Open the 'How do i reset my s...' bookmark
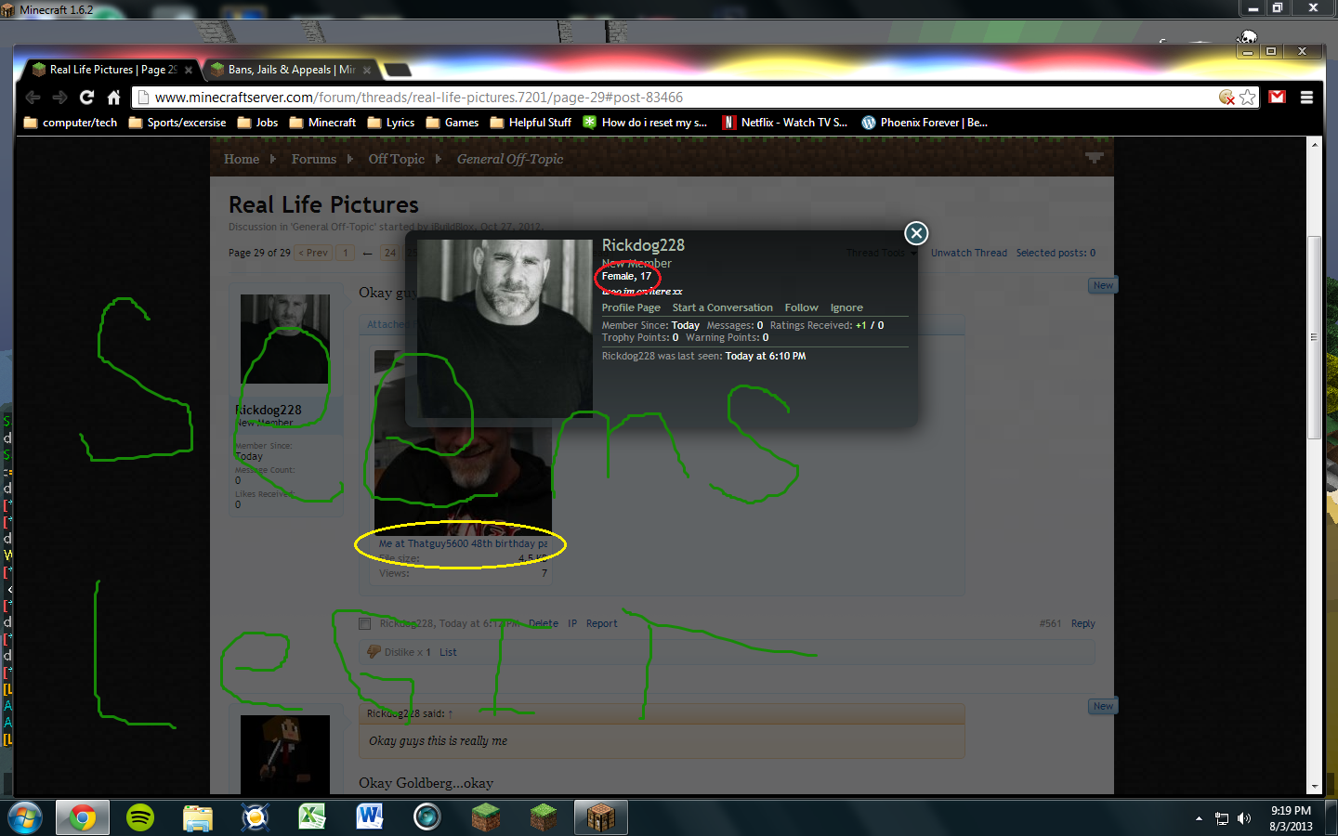Viewport: 1338px width, 836px height. point(645,123)
